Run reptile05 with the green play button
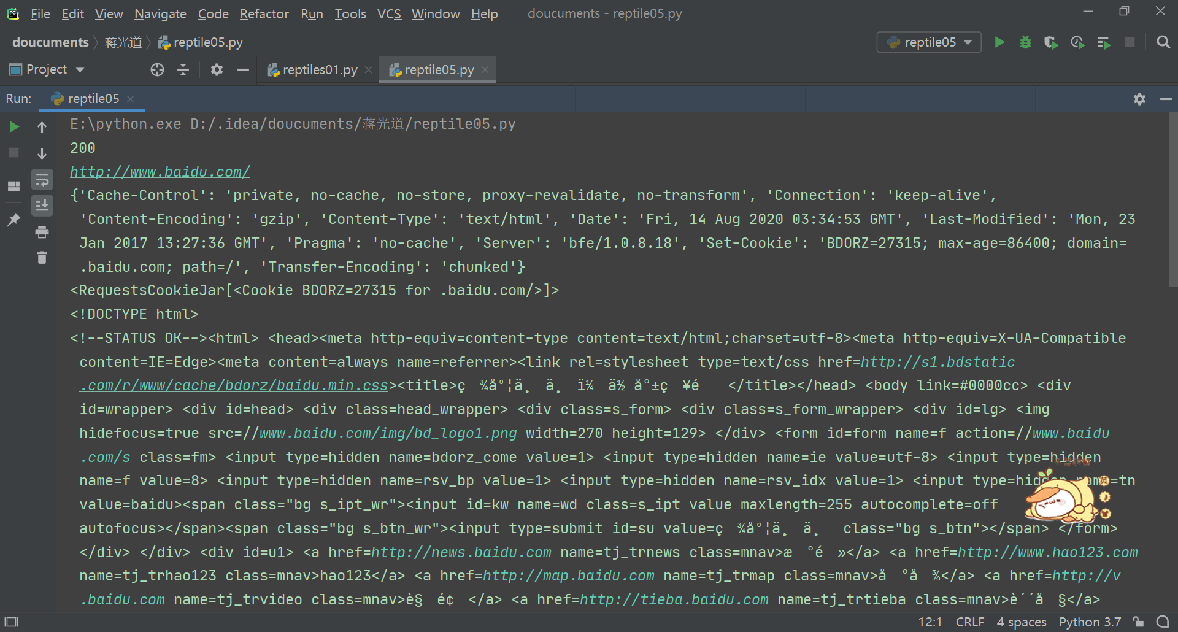 pyautogui.click(x=999, y=42)
